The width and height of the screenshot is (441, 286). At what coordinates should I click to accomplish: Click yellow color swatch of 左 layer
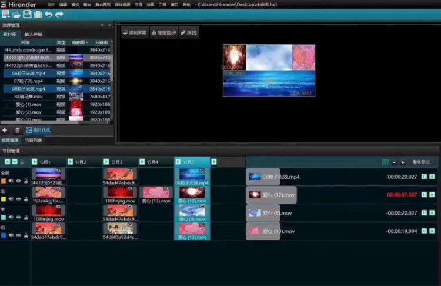pos(4,199)
